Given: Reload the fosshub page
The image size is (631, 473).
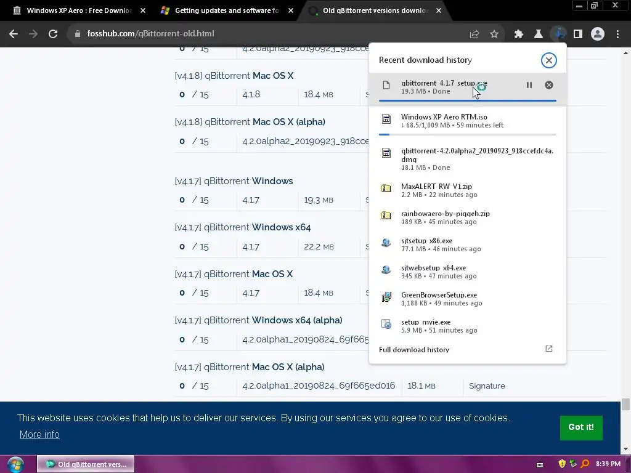Looking at the screenshot, I should click(53, 34).
